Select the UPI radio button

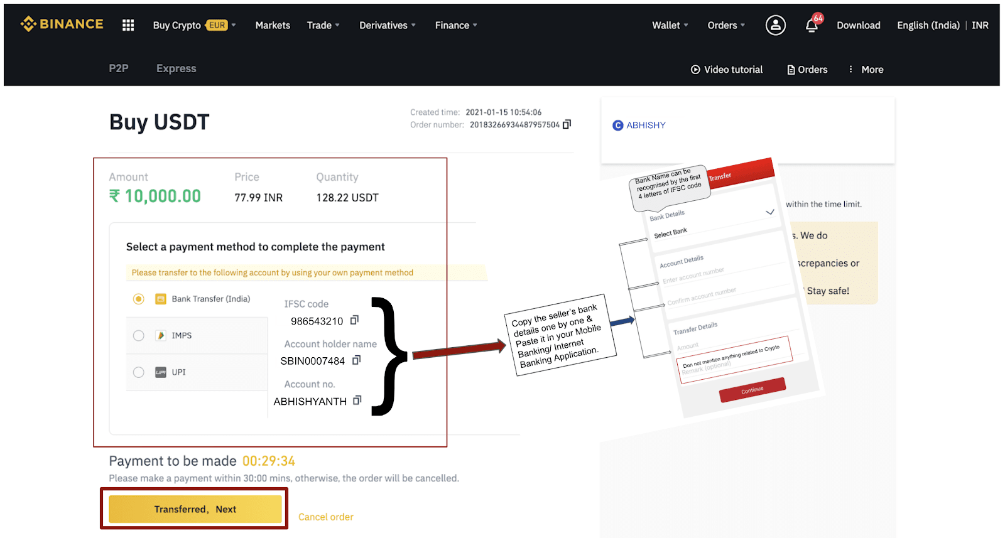pos(139,372)
